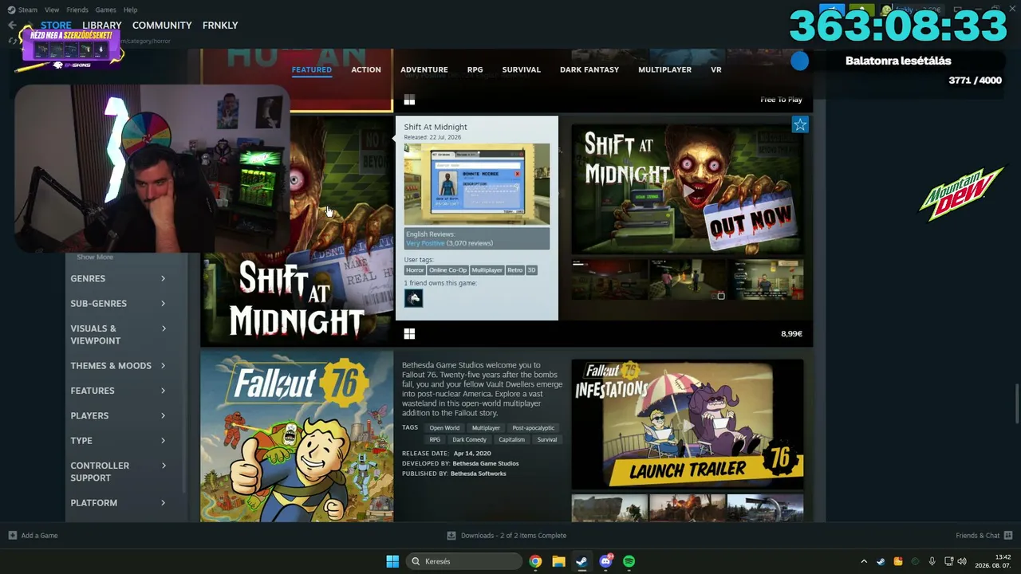Viewport: 1021px width, 574px height.
Task: Open the Fallout 76 capsule image
Action: tap(297, 437)
